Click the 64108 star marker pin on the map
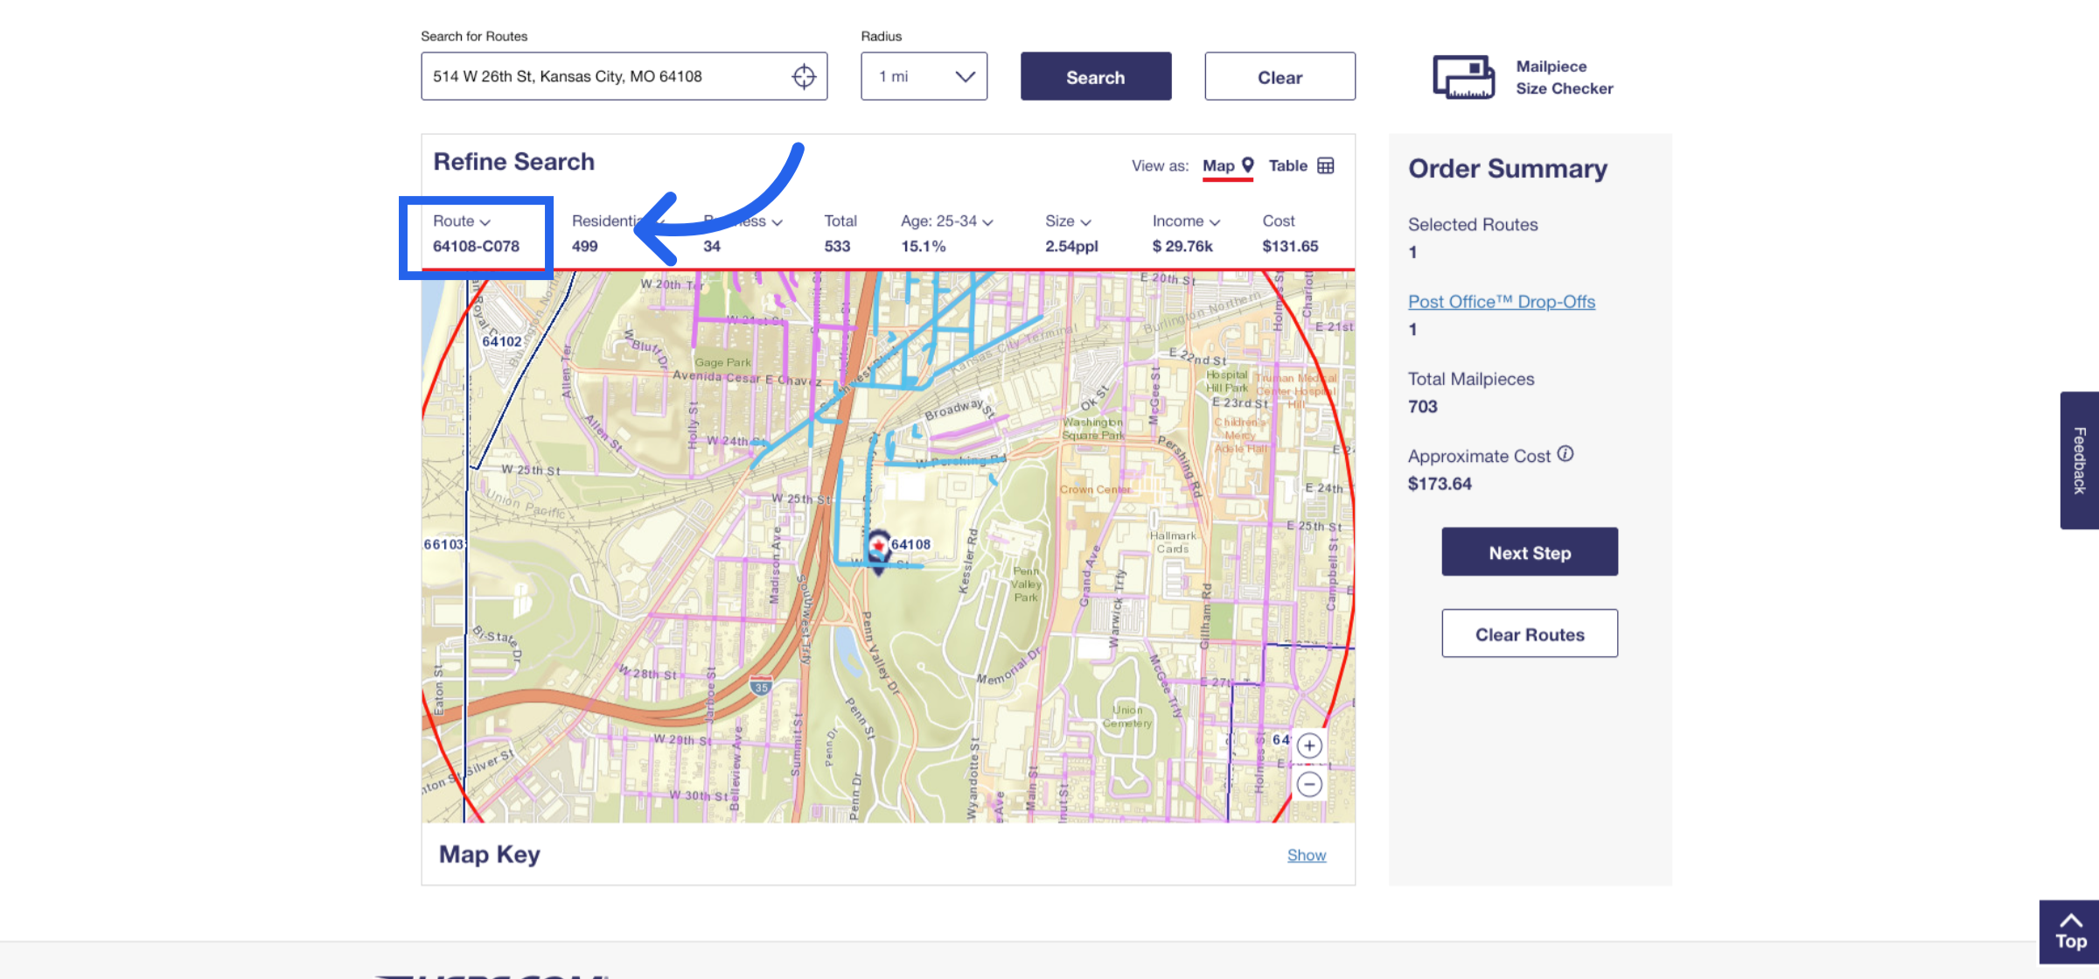The width and height of the screenshot is (2099, 979). 877,545
